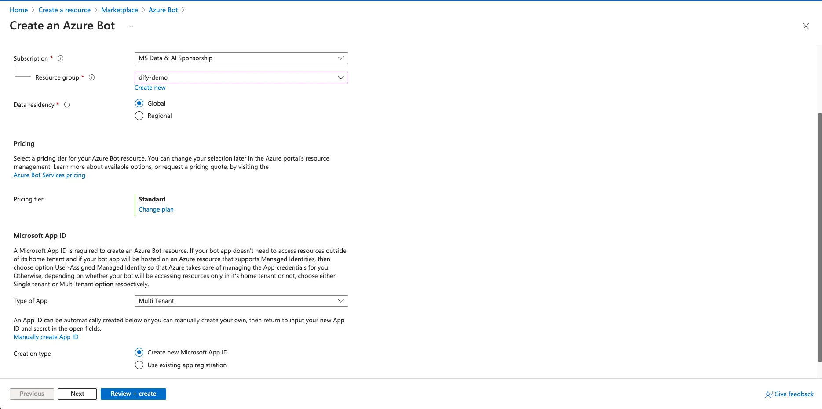
Task: Close the Create an Azure Bot pane
Action: (x=806, y=26)
